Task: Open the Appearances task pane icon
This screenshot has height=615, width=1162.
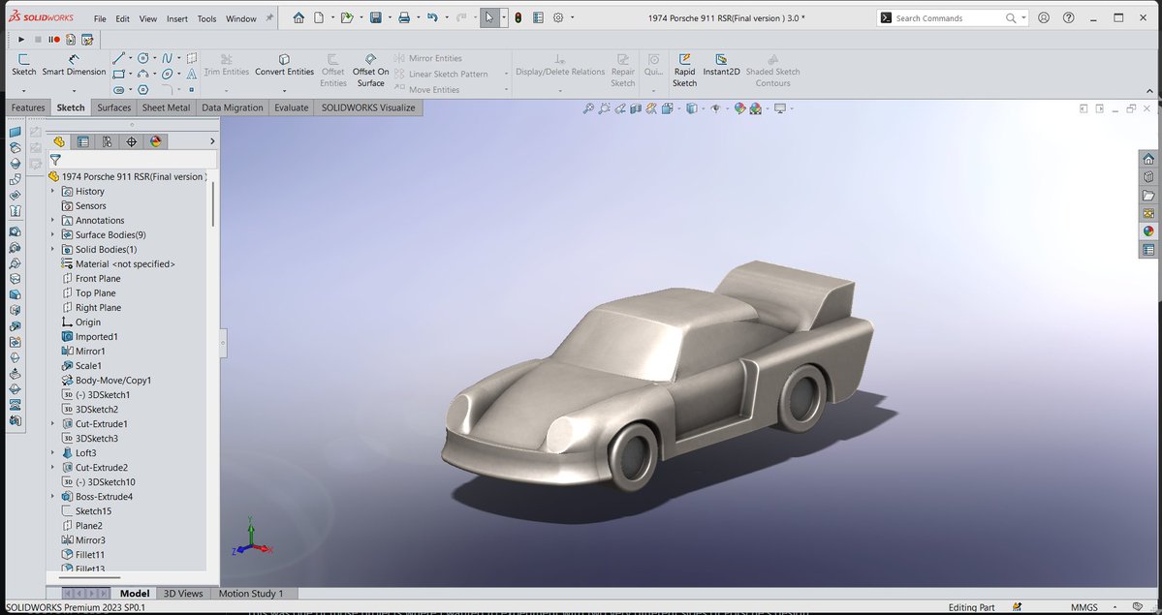Action: pos(1147,231)
